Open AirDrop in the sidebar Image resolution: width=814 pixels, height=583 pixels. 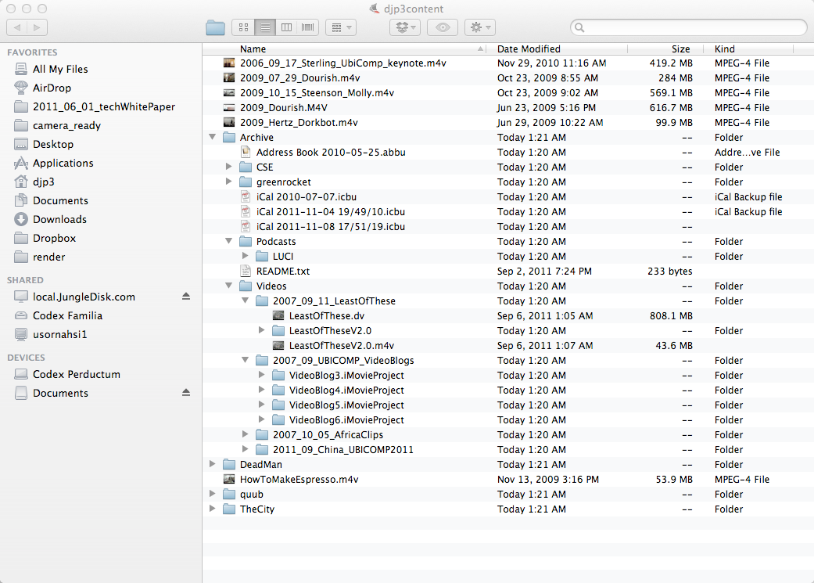coord(52,88)
